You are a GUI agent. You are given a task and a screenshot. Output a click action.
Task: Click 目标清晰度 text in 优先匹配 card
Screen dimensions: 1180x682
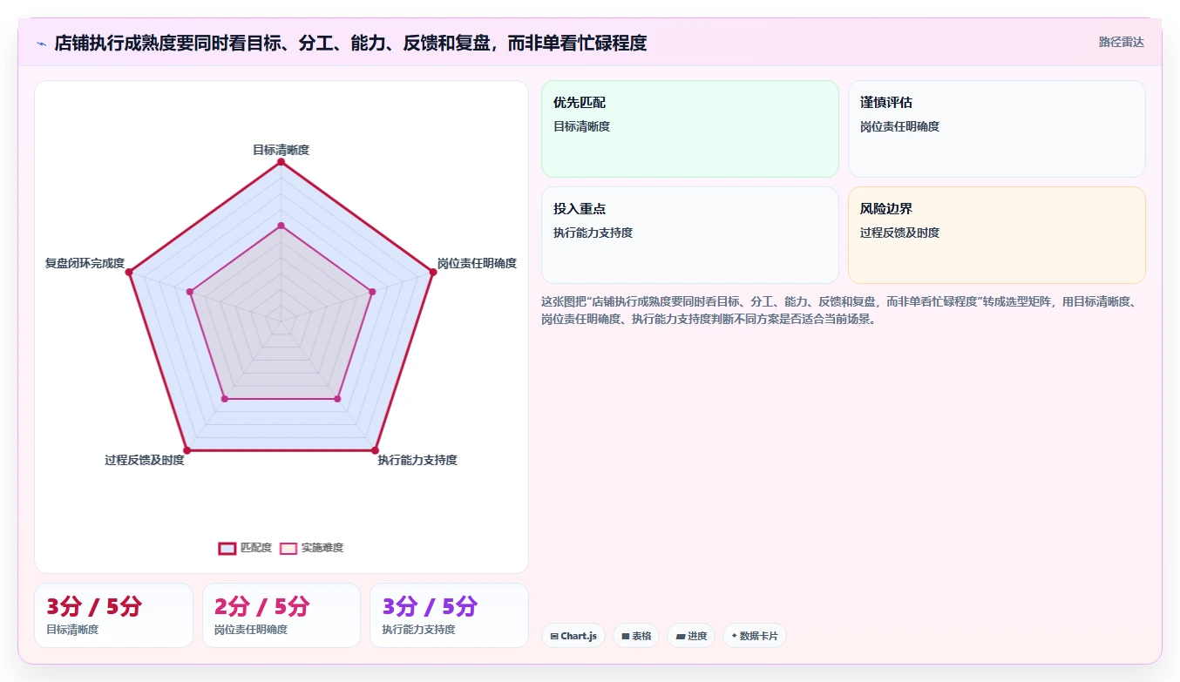[x=581, y=126]
